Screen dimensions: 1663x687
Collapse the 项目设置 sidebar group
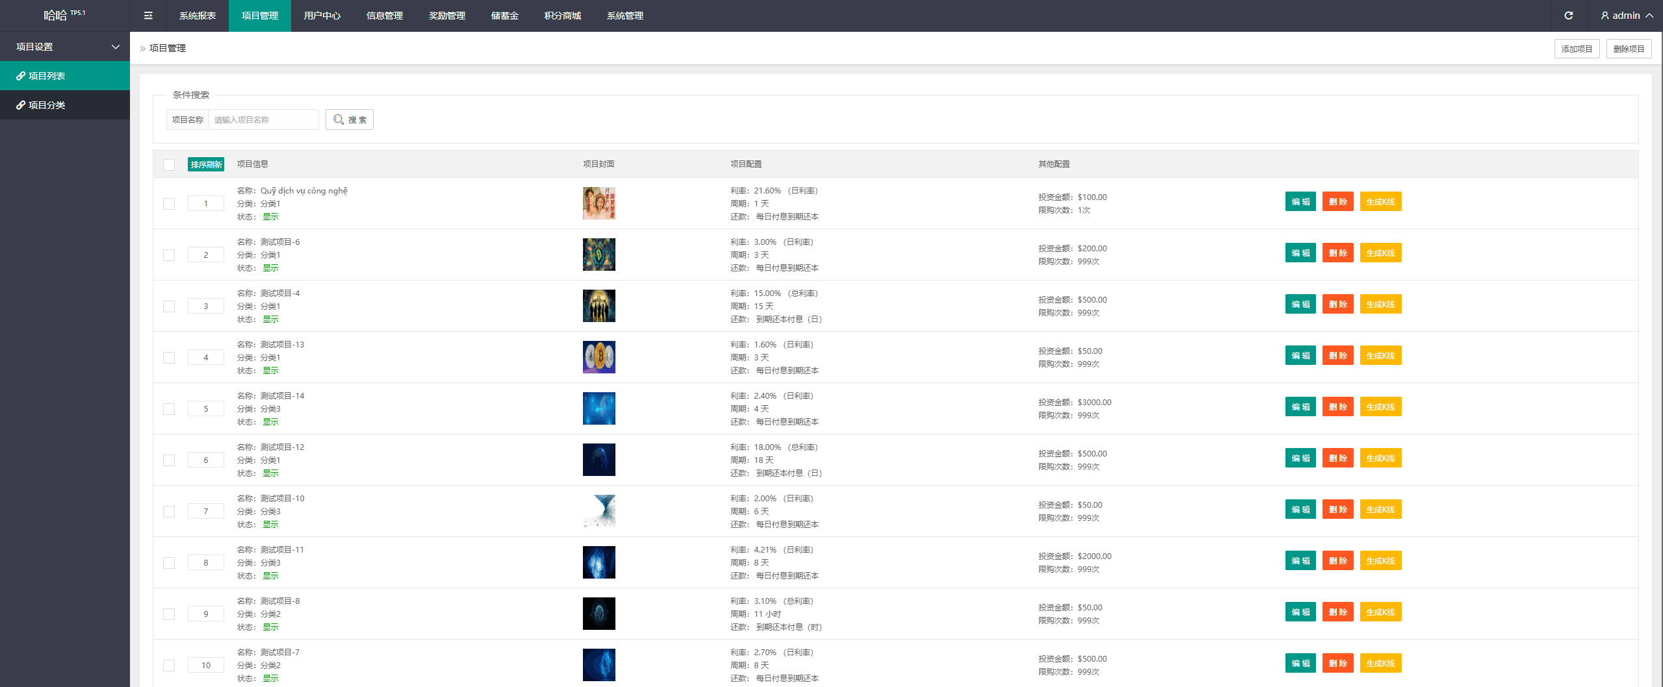pyautogui.click(x=65, y=47)
